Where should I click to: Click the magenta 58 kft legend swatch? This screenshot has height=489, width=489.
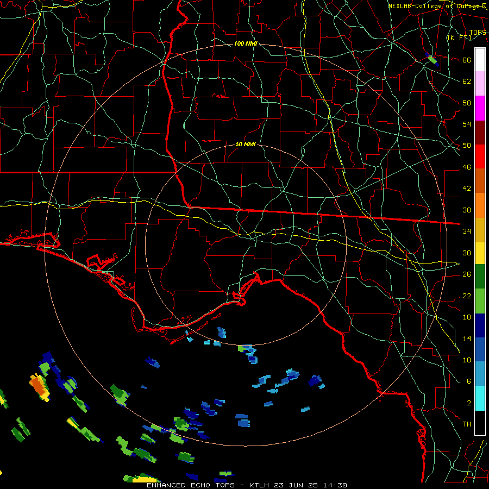(480, 108)
